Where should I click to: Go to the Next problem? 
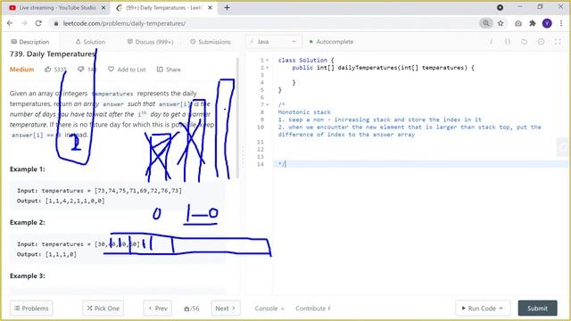226,309
